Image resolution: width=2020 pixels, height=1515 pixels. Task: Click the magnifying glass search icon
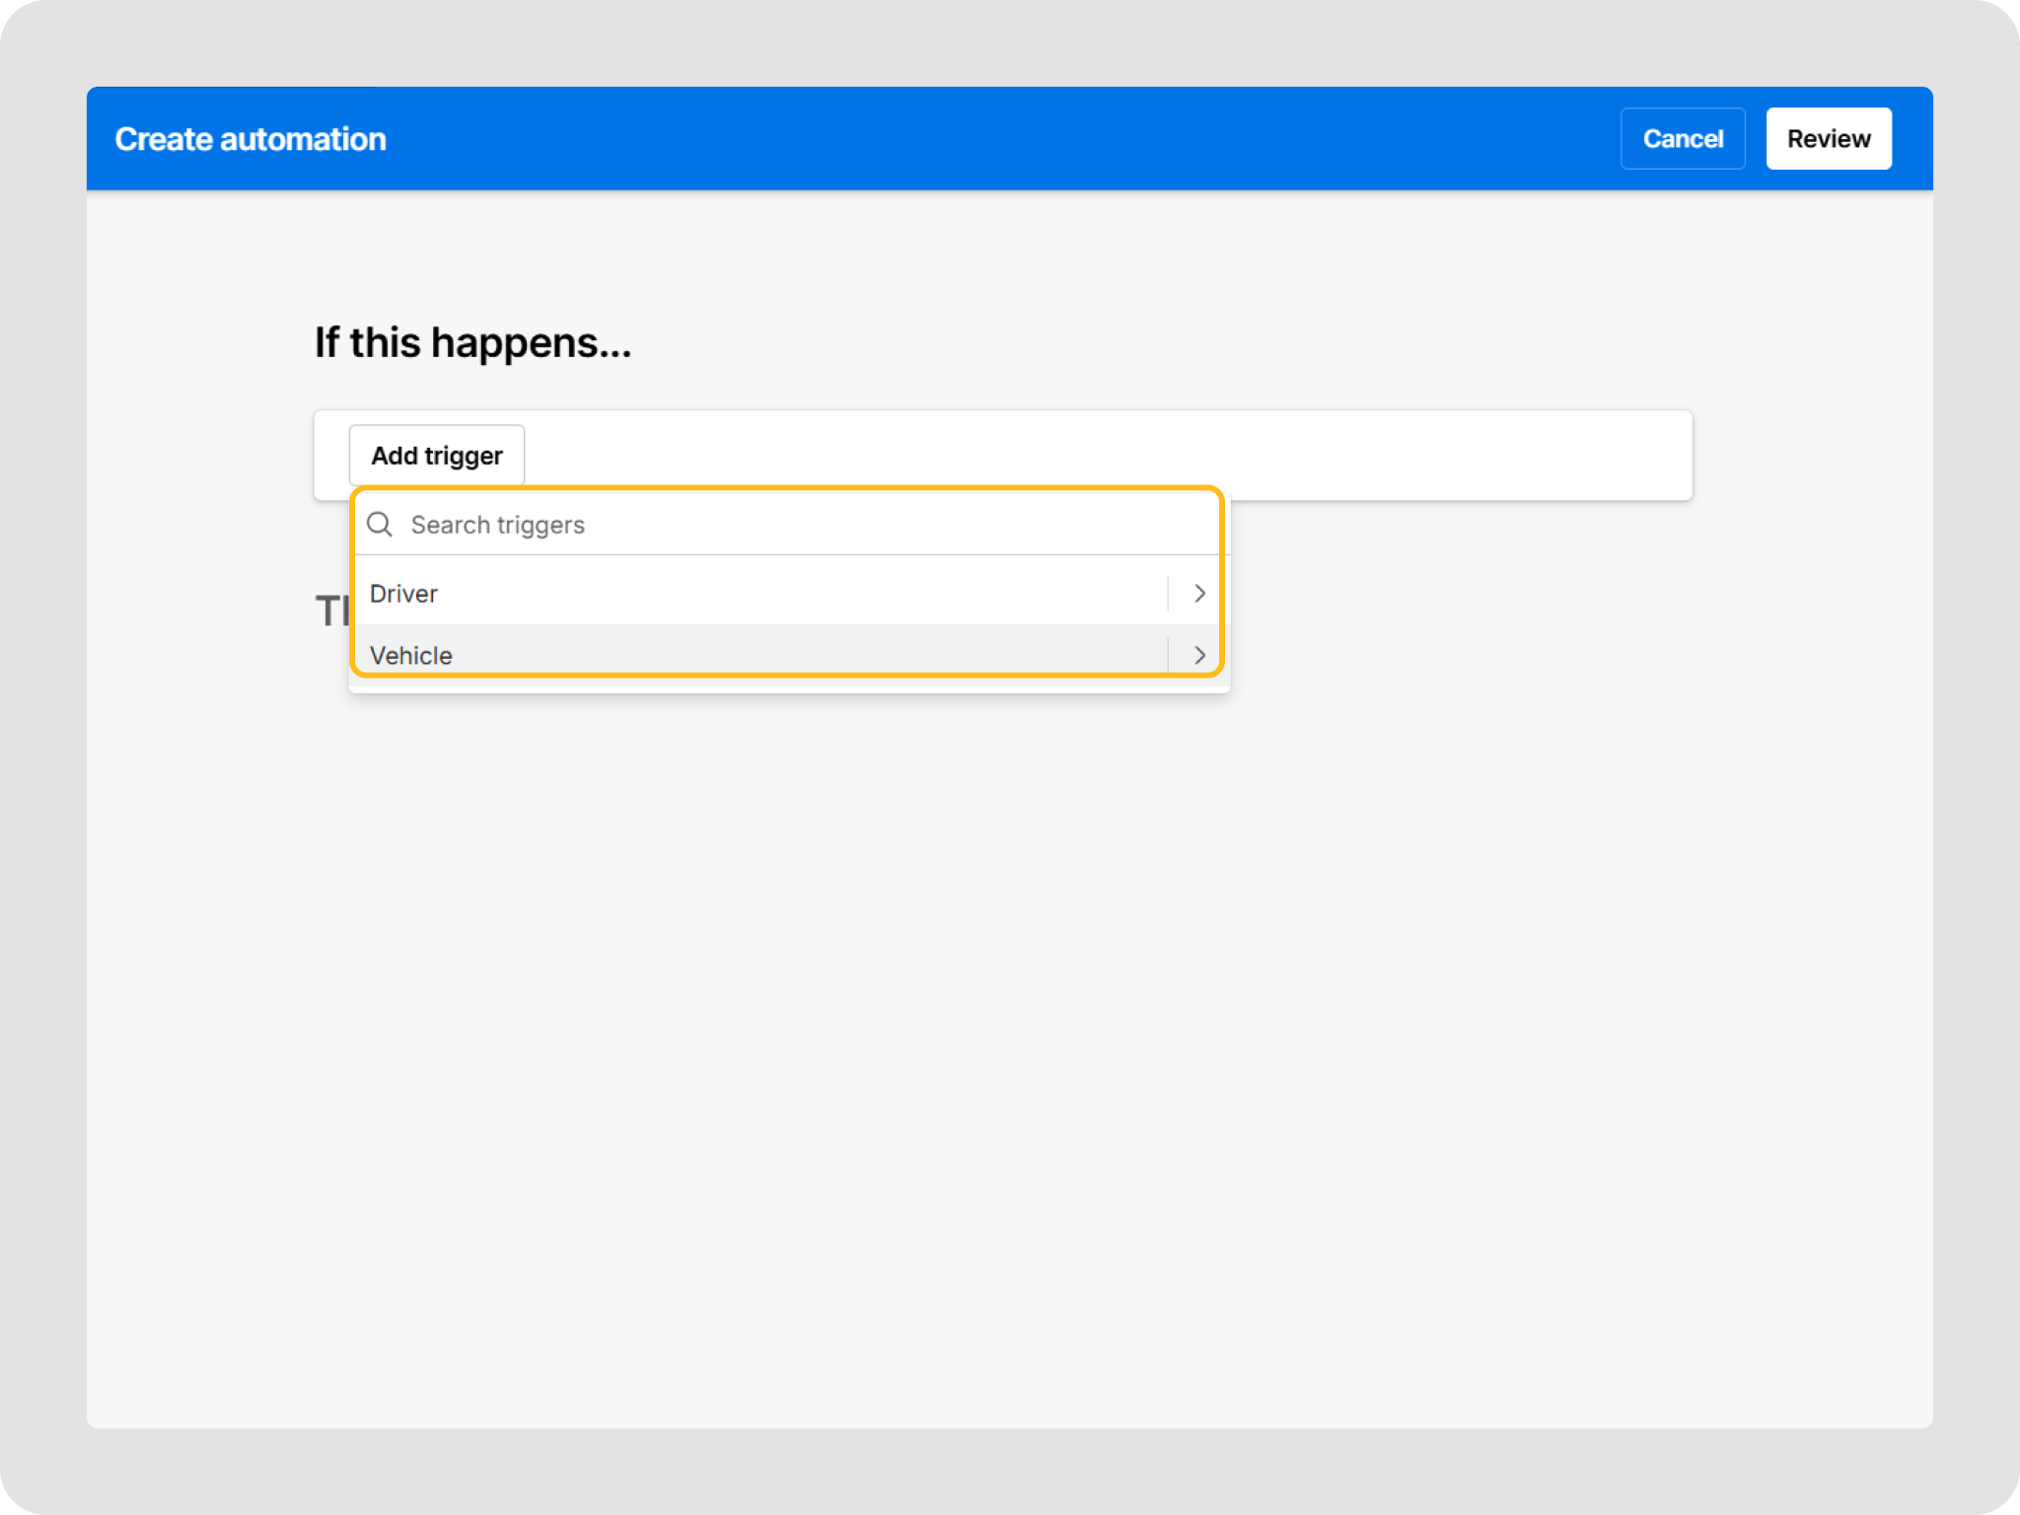pos(380,525)
